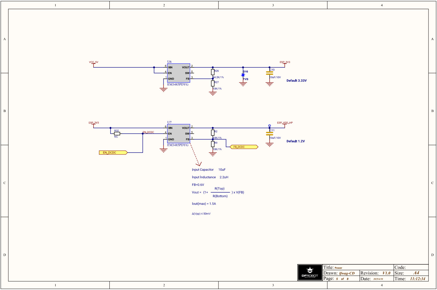437x290 pixels.
Task: Click 'R(Bottom)' in the Vout formula
Action: (x=220, y=196)
